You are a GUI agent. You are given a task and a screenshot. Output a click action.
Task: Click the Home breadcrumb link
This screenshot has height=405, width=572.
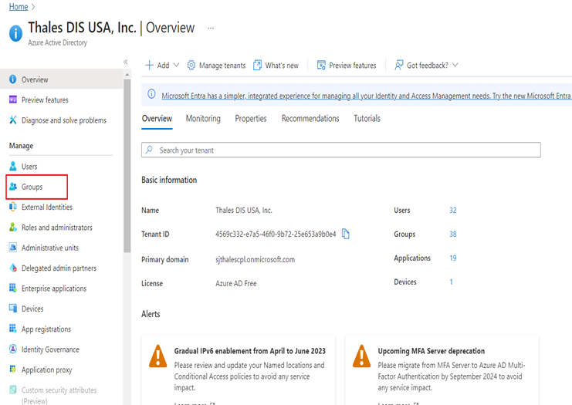point(18,7)
